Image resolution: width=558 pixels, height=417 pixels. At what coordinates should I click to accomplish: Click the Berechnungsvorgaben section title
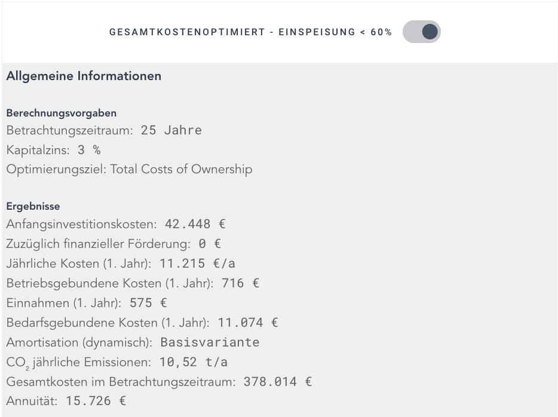pyautogui.click(x=60, y=113)
